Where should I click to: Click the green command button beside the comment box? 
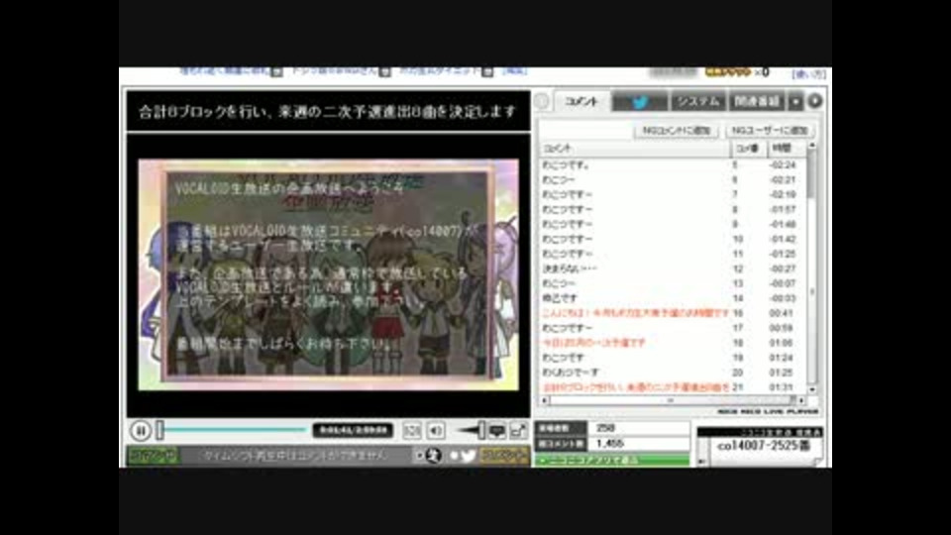click(153, 455)
